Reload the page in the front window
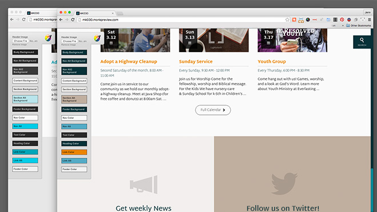377x212 pixels. (x=73, y=20)
